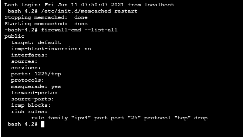The image size is (243, 137).
Task: Click the 'rich rules:' heading
Action: (29, 112)
